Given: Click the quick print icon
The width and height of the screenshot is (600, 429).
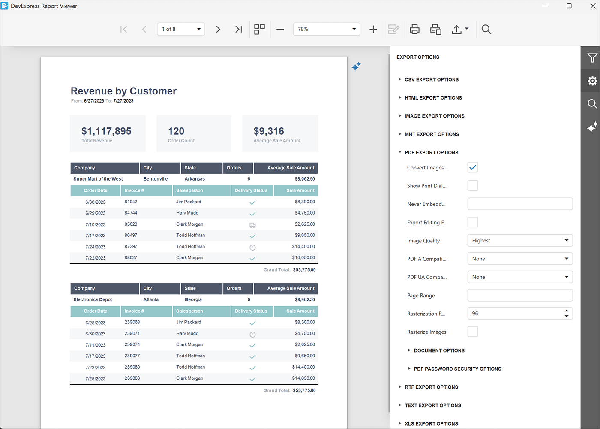Looking at the screenshot, I should point(435,29).
